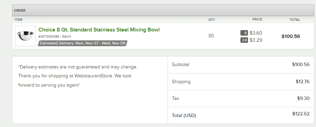The height and width of the screenshot is (127, 316).
Task: Click the PRICE column header
Action: (x=257, y=20)
